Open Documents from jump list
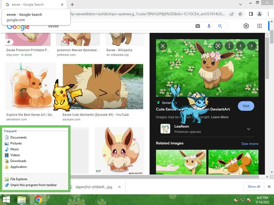274x205 pixels. [x=18, y=137]
